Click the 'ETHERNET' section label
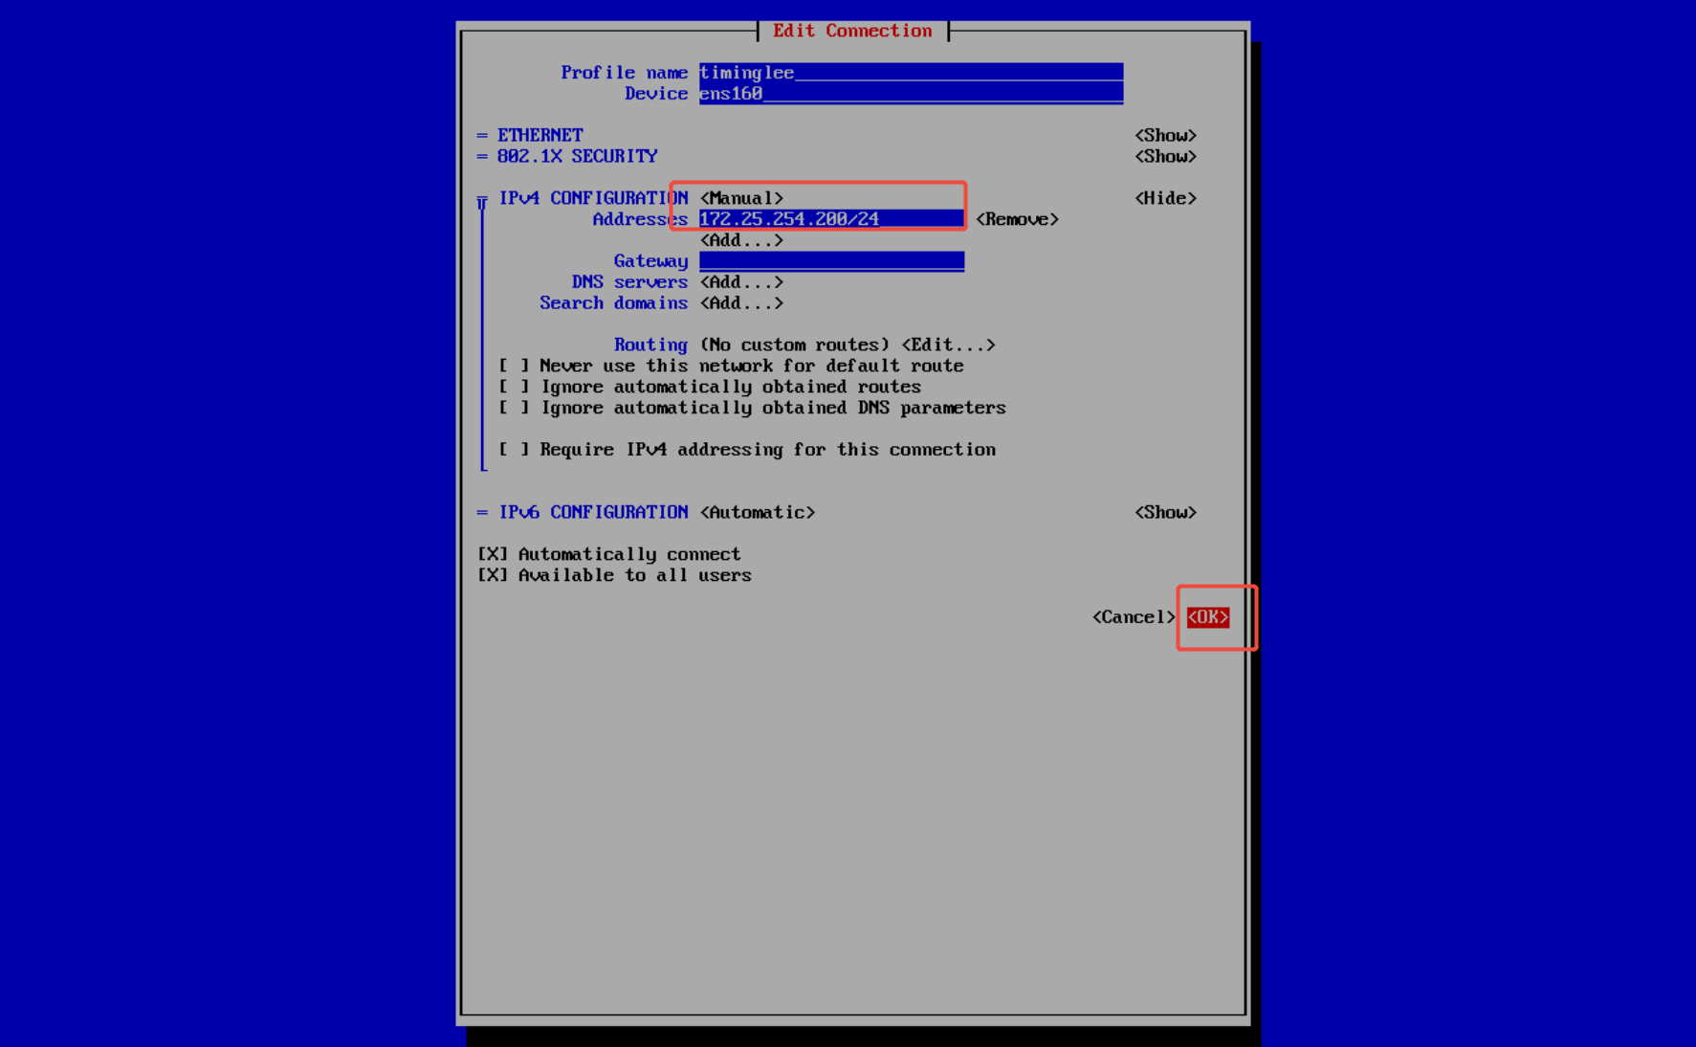Image resolution: width=1696 pixels, height=1047 pixels. pos(540,136)
